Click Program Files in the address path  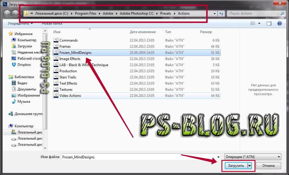tap(86, 13)
